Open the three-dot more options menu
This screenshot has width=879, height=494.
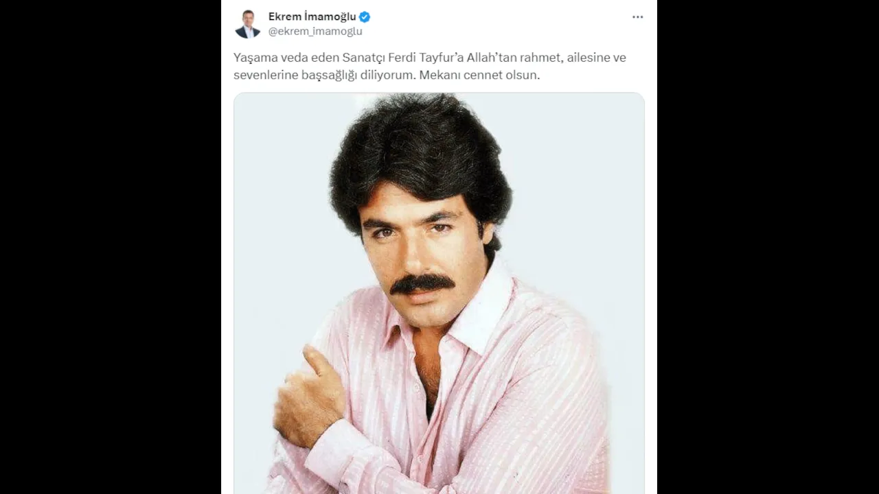(x=637, y=17)
